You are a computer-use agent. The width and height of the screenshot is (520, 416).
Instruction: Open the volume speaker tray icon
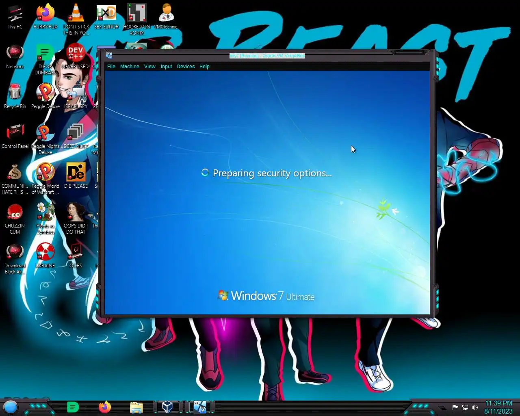475,407
